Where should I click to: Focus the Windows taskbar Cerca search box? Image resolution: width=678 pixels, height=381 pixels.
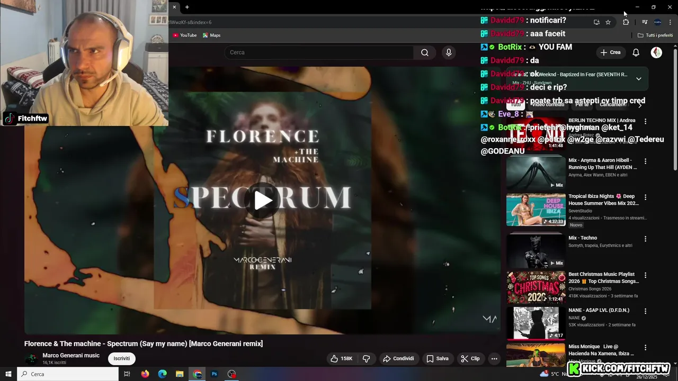click(67, 374)
